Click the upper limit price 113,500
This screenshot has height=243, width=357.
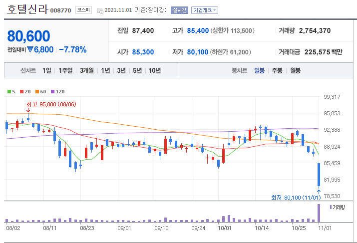point(241,31)
